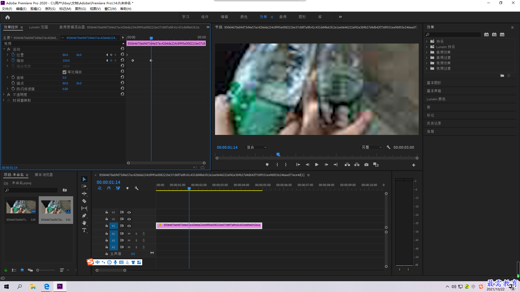Mute the A1 audio track
This screenshot has width=520, height=292.
129,234
